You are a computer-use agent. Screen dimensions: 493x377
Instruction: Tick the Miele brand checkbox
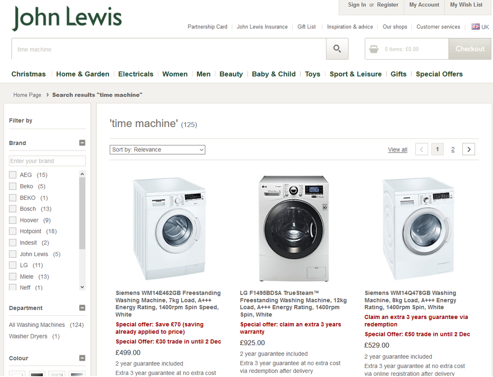pos(13,277)
